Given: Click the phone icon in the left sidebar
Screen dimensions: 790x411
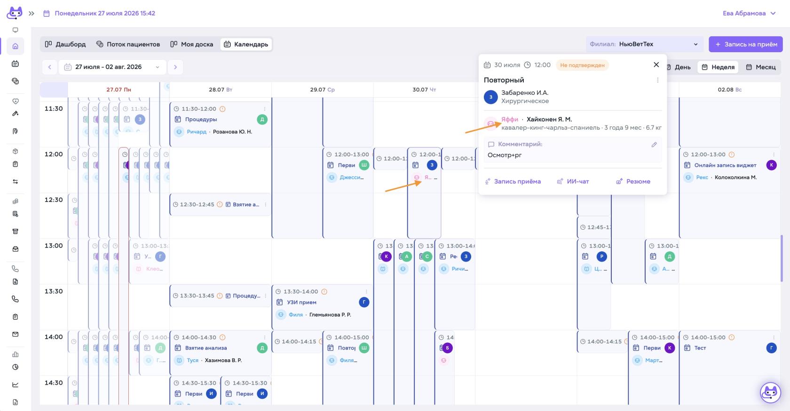Looking at the screenshot, I should [15, 299].
